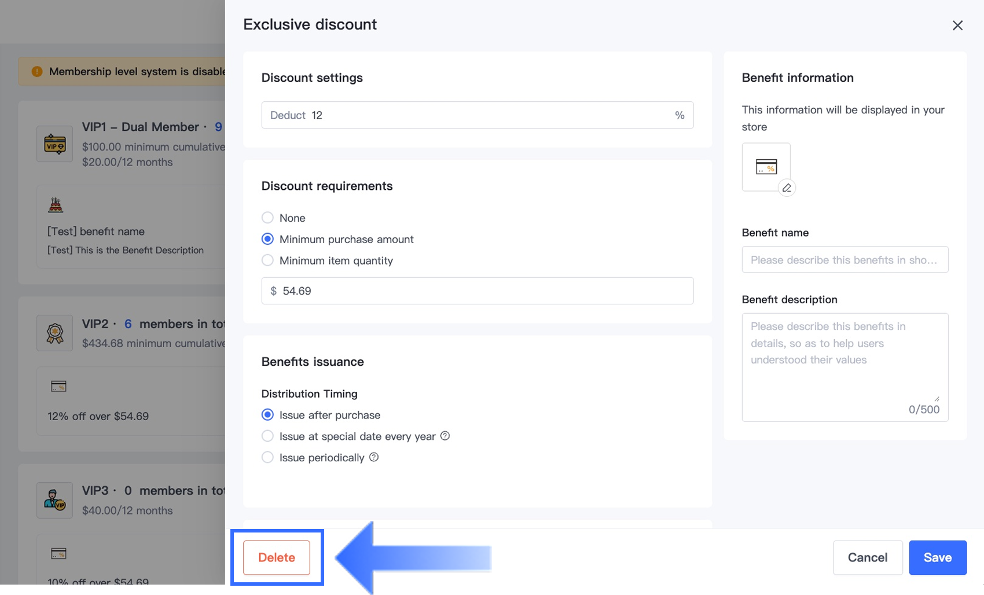Click the warning icon in membership banner
The image size is (984, 595).
point(37,72)
